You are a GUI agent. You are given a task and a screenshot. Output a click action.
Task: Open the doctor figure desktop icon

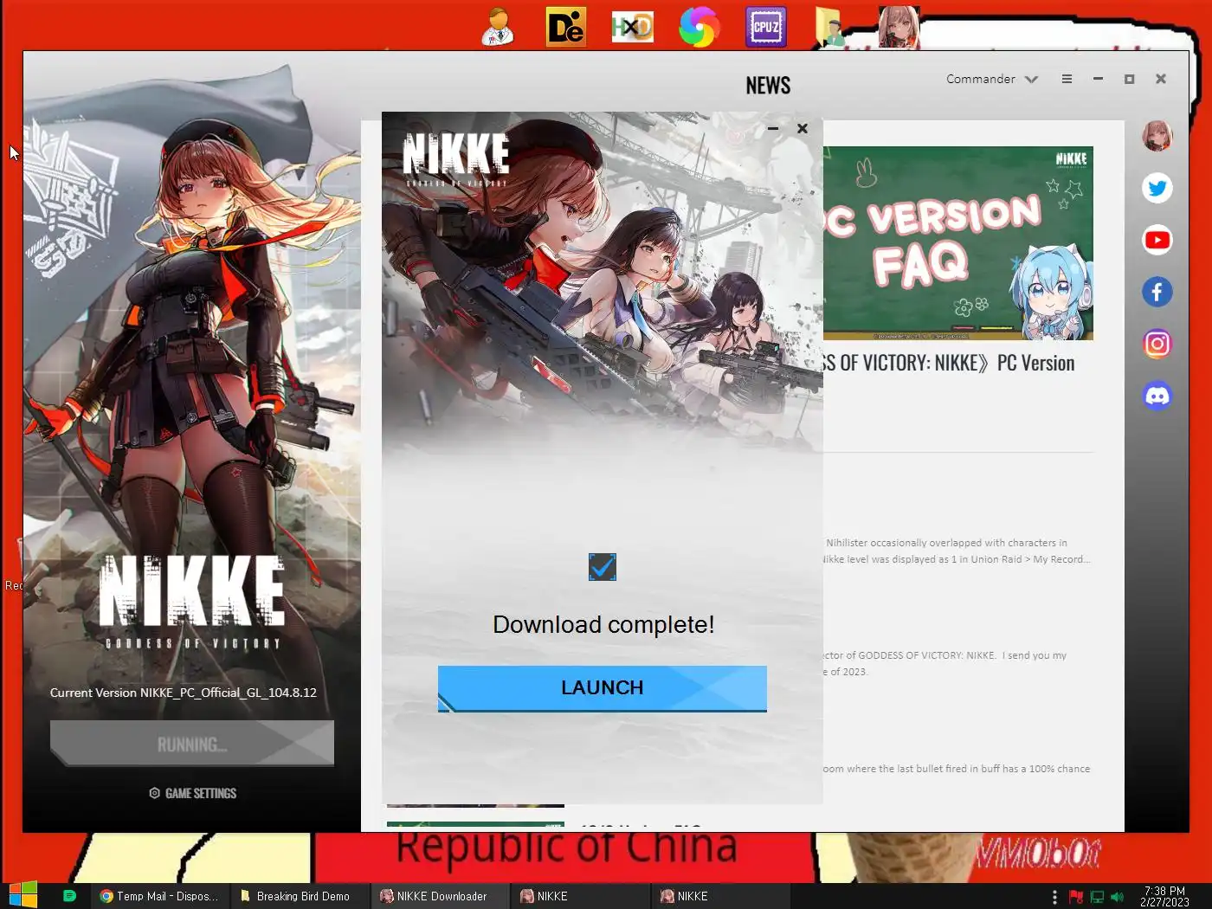(x=499, y=27)
